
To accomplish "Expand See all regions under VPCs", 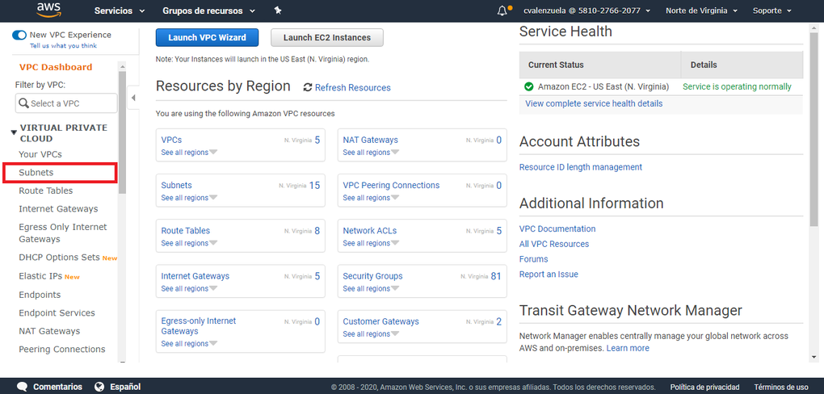I will point(189,153).
